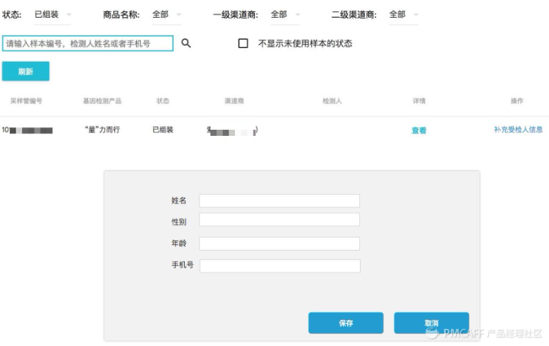Expand the 二级渠道商 dropdown
549x346 pixels.
pos(404,14)
